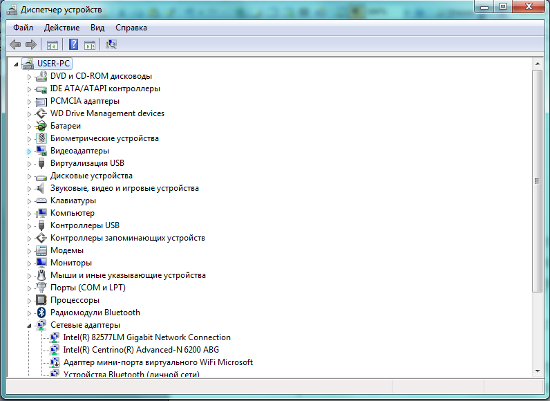Viewport: 550px width, 401px height.
Task: Click the processor chip icon beside Процессоры
Action: [x=41, y=300]
